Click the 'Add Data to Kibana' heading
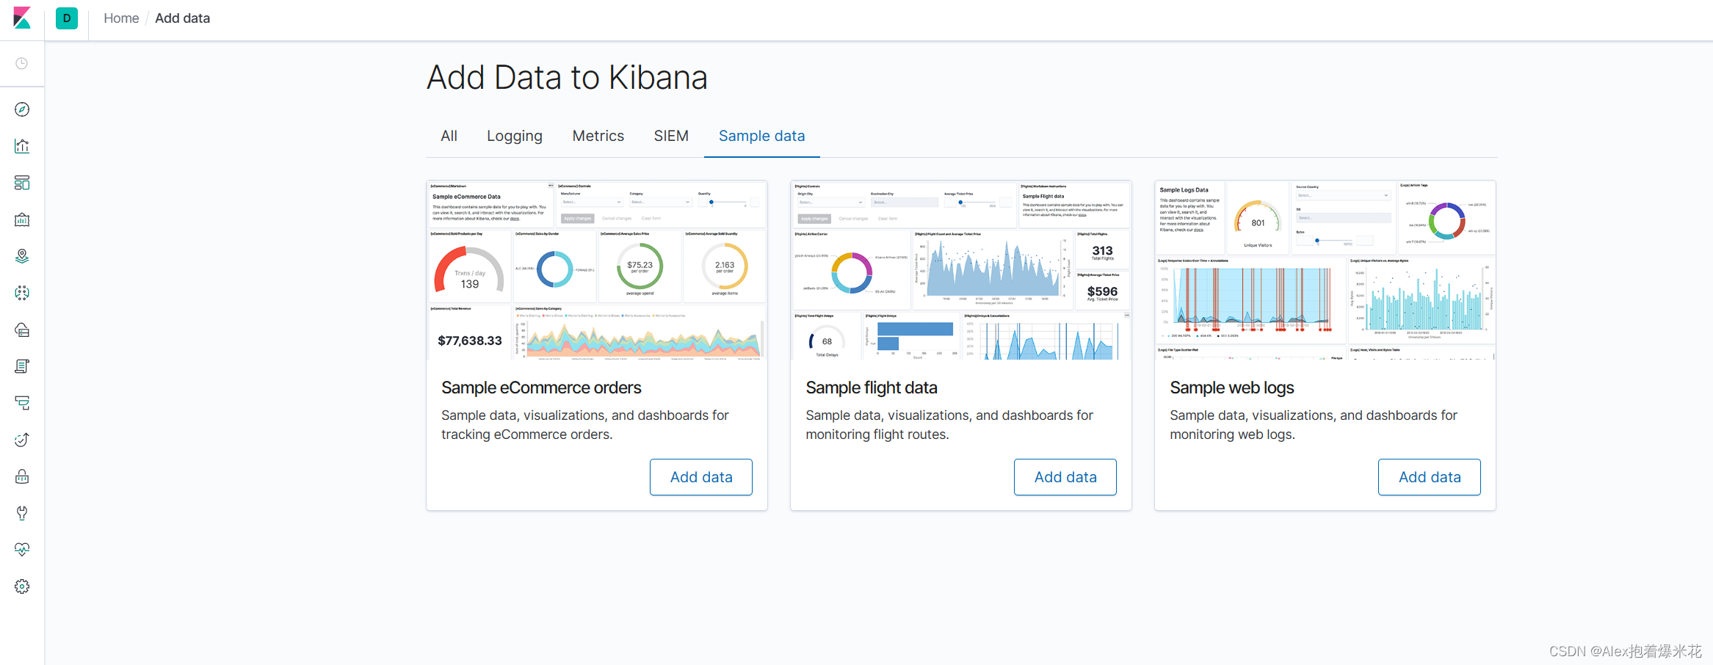 tap(567, 78)
